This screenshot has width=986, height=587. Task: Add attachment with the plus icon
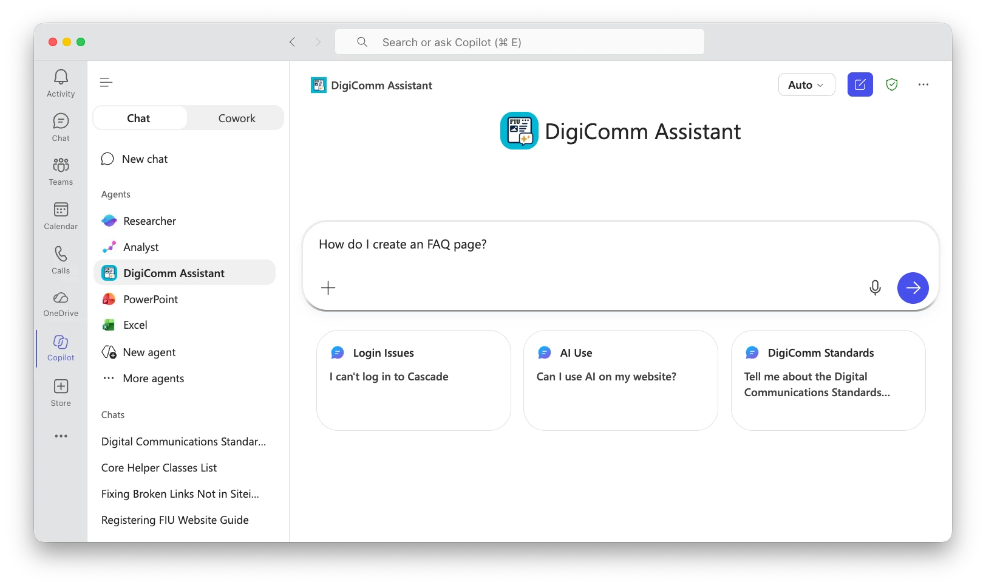328,288
